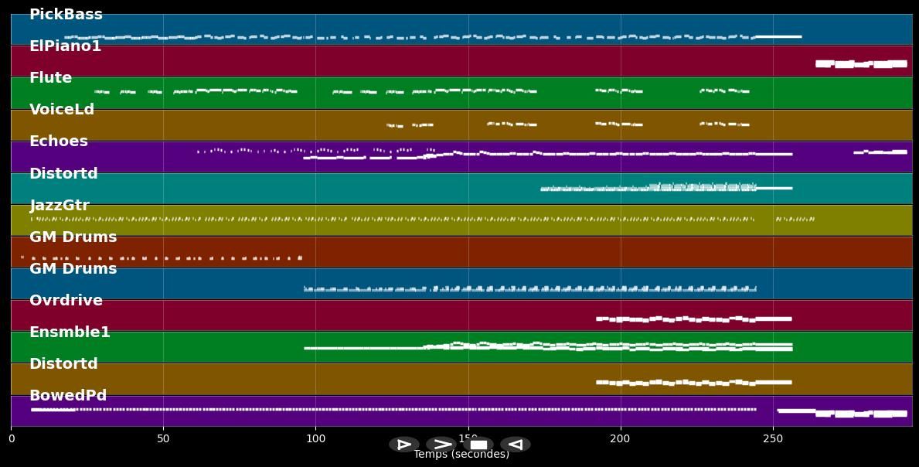Click the GM Drums label above Ovrdrive
The width and height of the screenshot is (919, 467).
[x=73, y=269]
